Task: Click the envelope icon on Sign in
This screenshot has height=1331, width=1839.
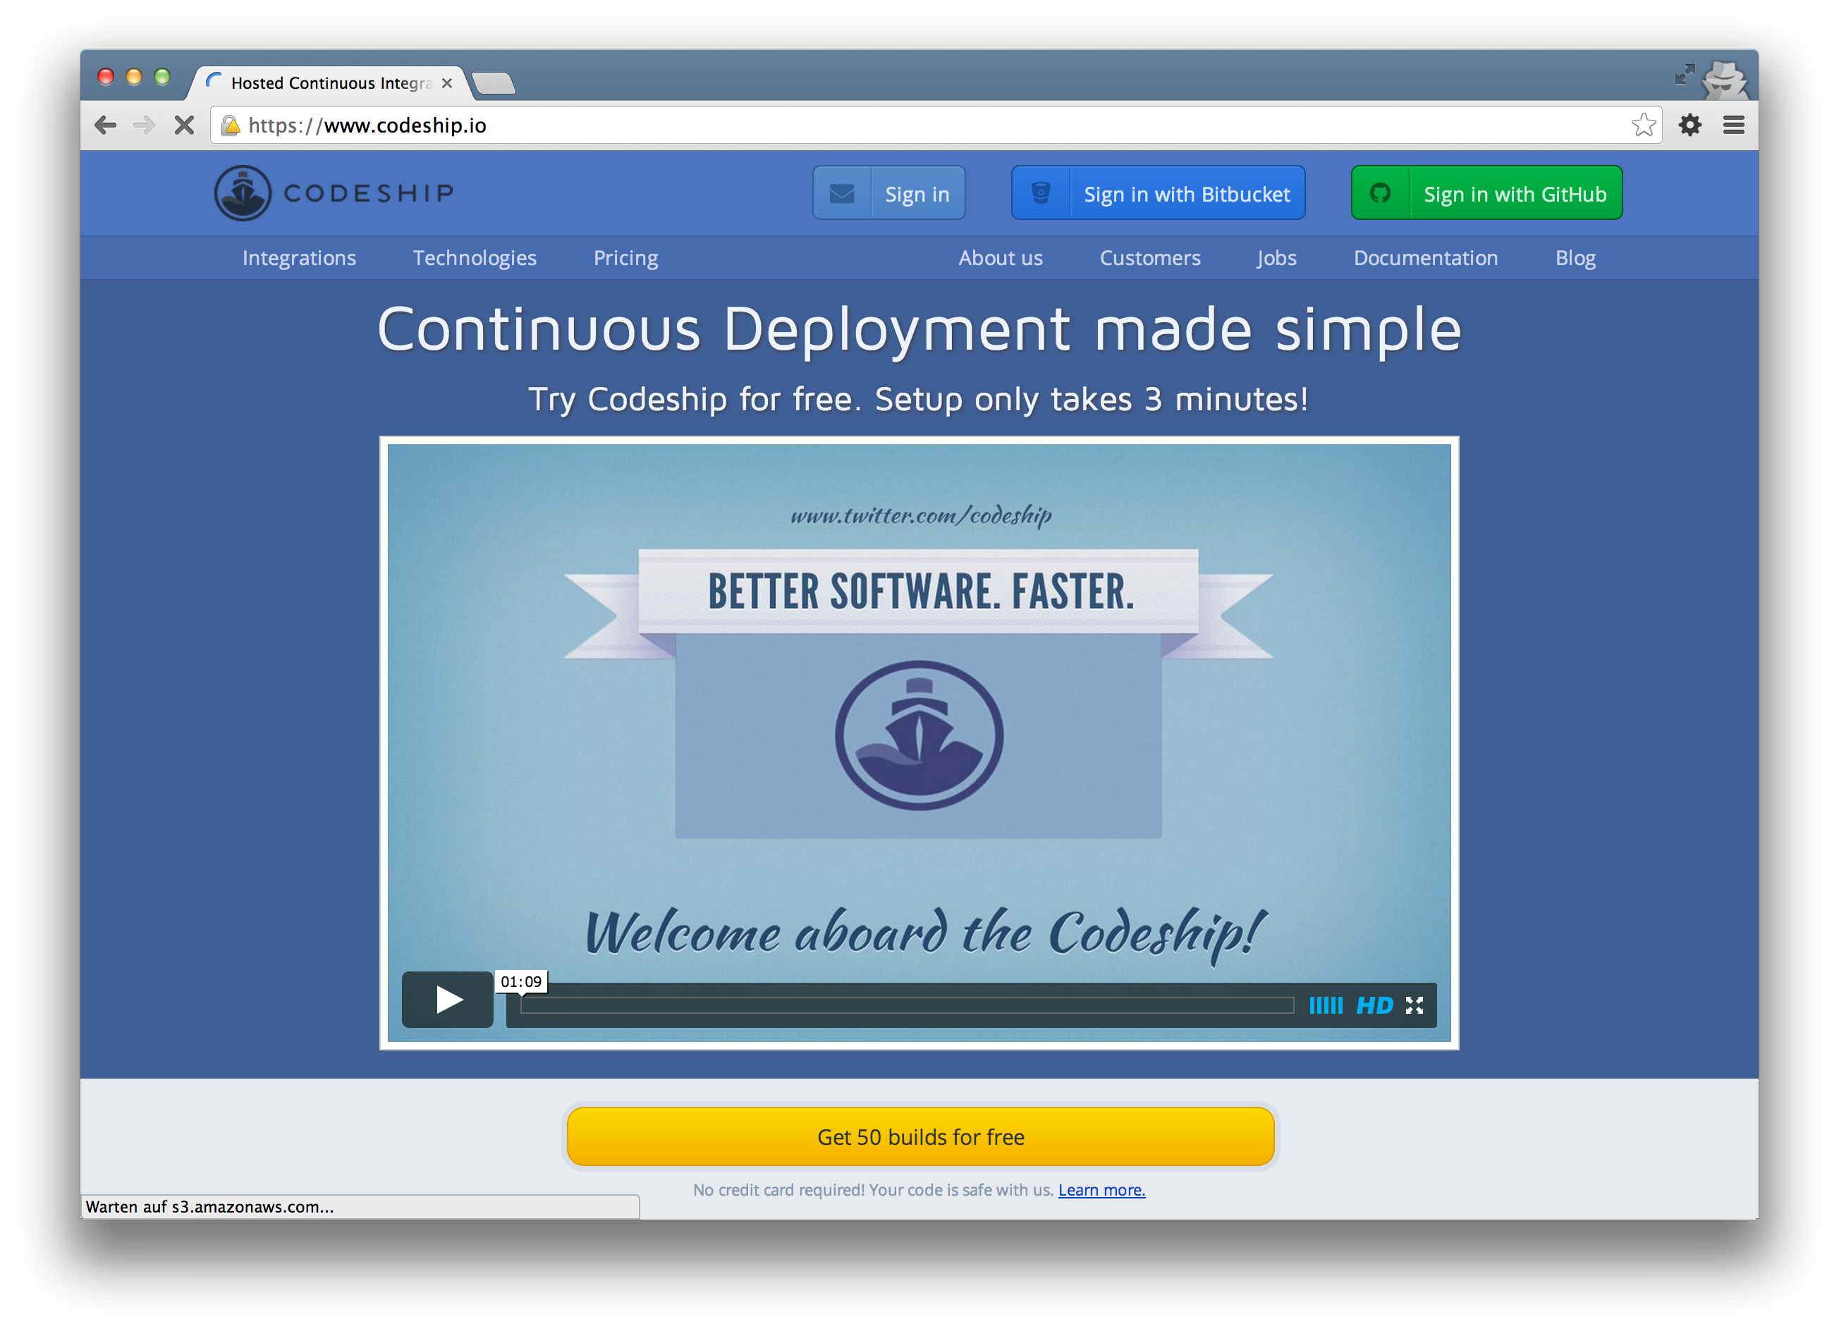Action: click(842, 194)
